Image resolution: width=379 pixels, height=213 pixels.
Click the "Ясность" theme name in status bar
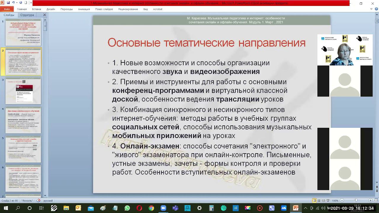click(27, 201)
